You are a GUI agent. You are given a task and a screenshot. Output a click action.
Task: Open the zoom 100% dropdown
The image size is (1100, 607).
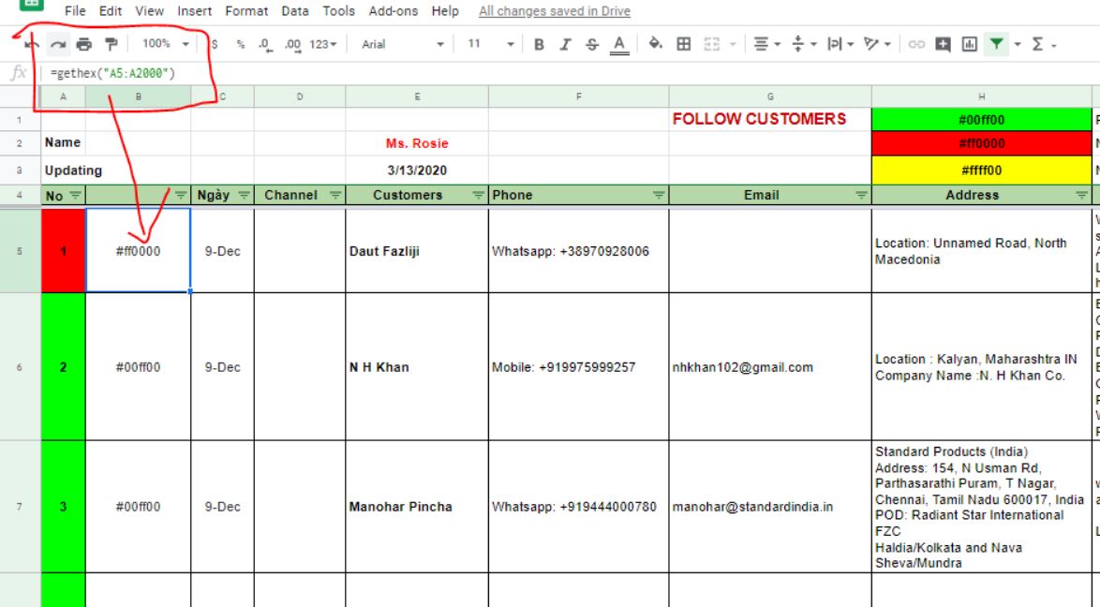[x=164, y=44]
